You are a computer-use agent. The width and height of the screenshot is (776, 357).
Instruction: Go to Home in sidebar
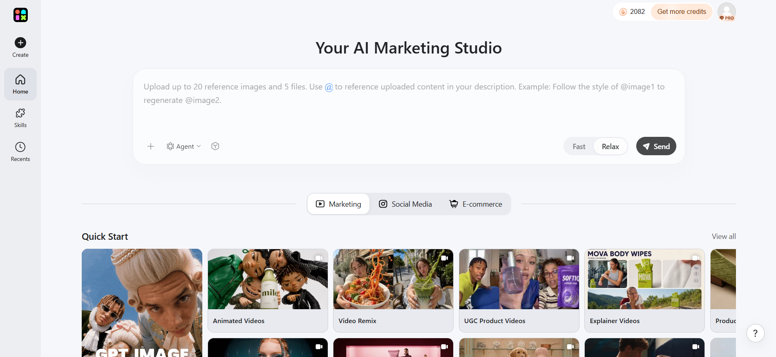(20, 84)
